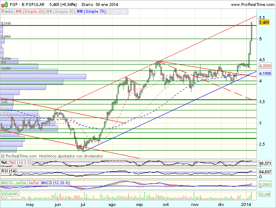The width and height of the screenshot is (276, 208).
Task: Click the 5,3108 resistance level label
Action: tap(6, 23)
